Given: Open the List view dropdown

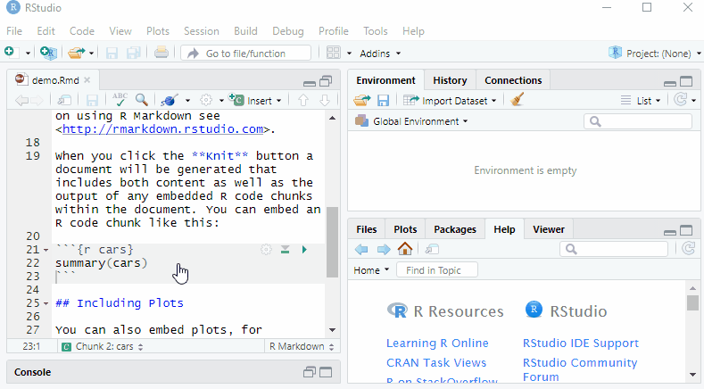Looking at the screenshot, I should (641, 101).
